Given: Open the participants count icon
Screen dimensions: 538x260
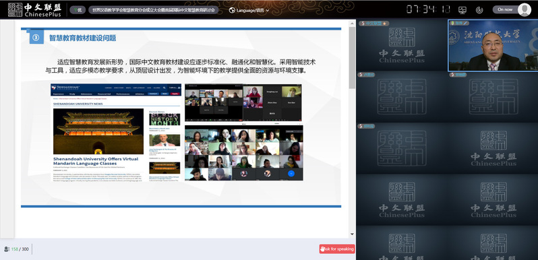Looking at the screenshot, I should [7, 249].
